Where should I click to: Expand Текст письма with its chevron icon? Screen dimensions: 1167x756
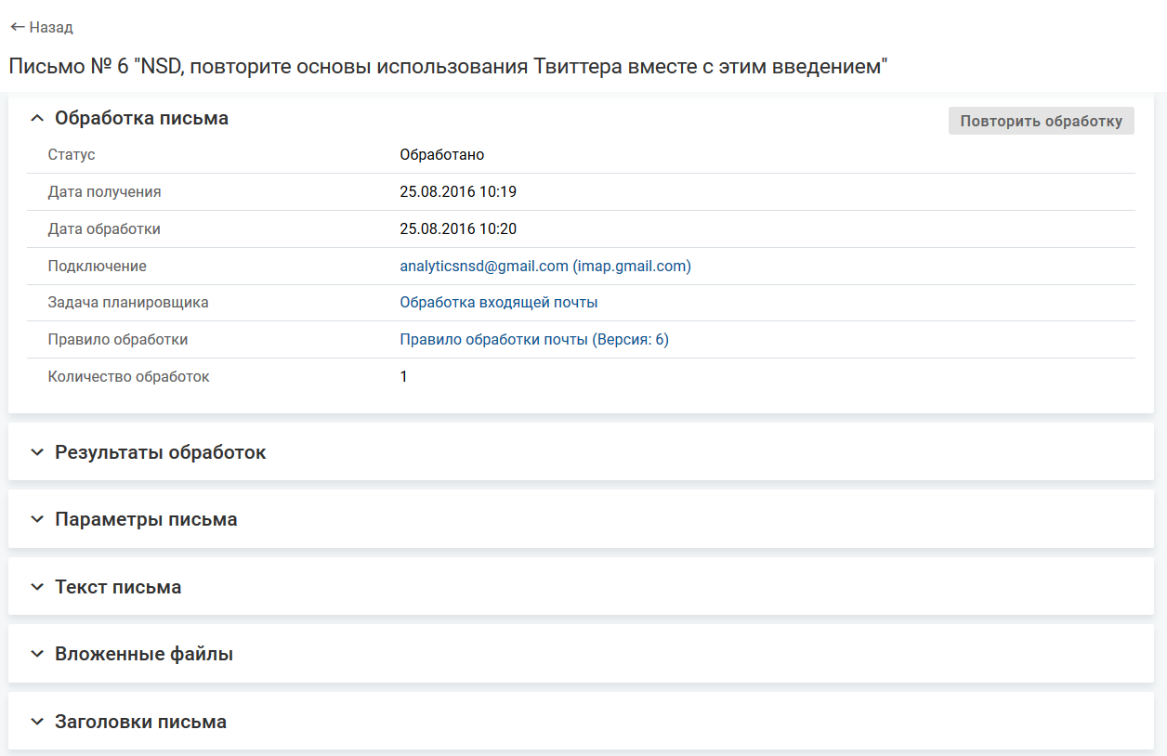click(37, 587)
